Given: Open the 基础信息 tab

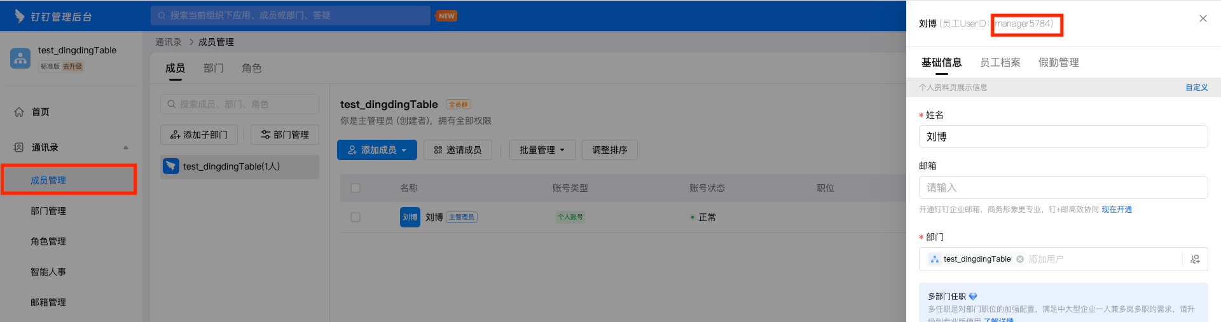Looking at the screenshot, I should [x=941, y=62].
